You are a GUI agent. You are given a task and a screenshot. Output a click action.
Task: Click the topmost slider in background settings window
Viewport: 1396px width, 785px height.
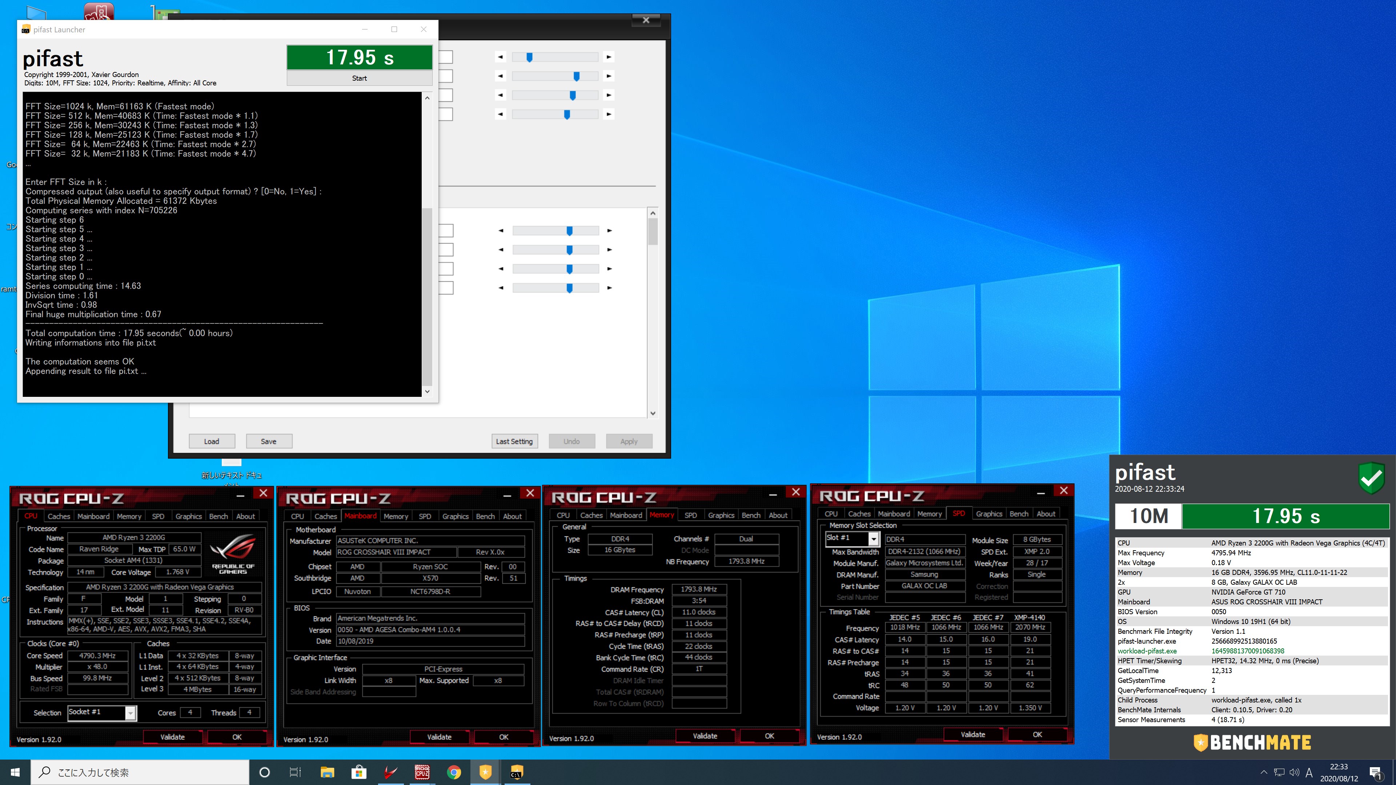[555, 57]
